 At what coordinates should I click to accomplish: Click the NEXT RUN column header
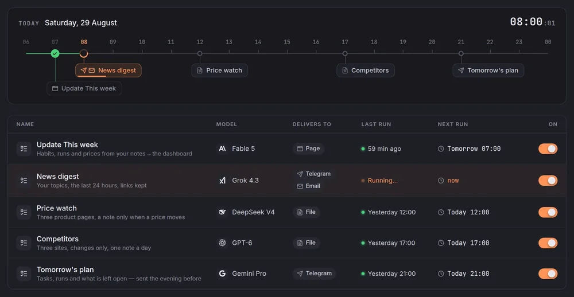pyautogui.click(x=453, y=124)
